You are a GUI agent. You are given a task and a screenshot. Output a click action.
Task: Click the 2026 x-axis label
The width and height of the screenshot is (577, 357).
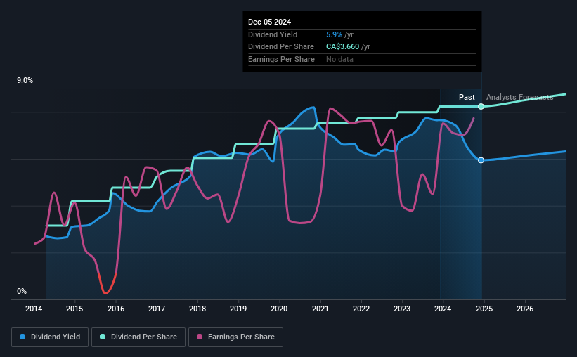525,309
